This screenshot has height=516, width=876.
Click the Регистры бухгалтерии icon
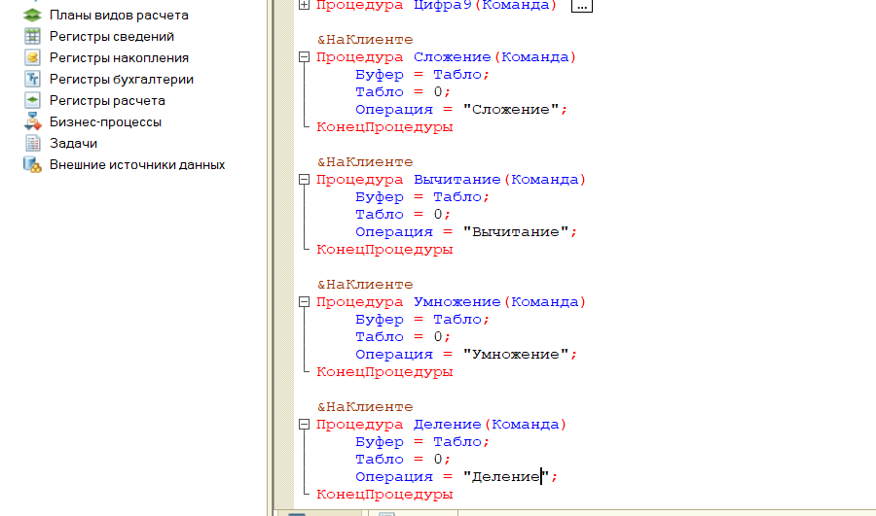pyautogui.click(x=32, y=80)
